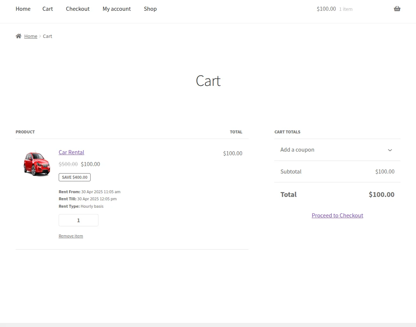
Task: Click the $100.00 cart total header link
Action: pyautogui.click(x=326, y=9)
